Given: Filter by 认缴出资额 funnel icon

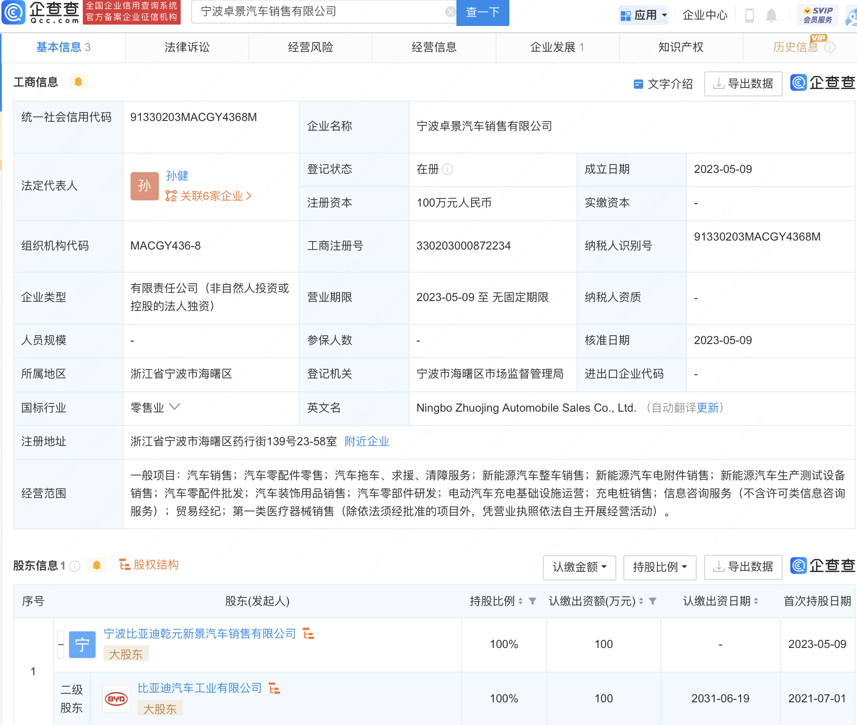Looking at the screenshot, I should [x=653, y=601].
